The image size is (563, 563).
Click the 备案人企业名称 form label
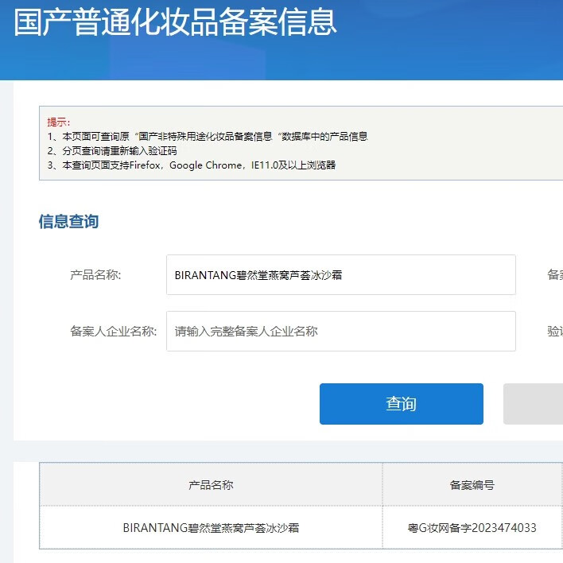click(x=114, y=331)
